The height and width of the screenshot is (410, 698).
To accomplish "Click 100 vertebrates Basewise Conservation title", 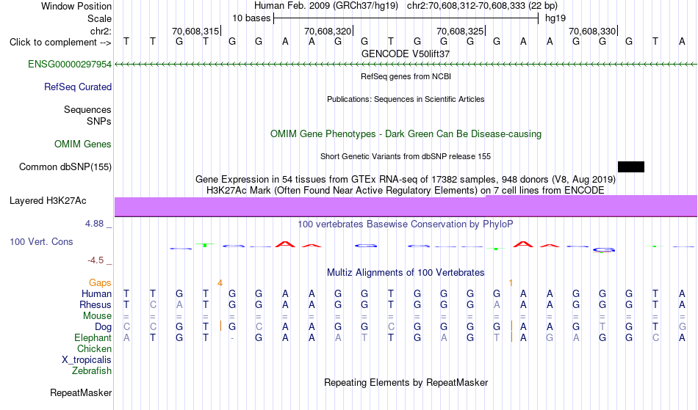I will coord(405,224).
